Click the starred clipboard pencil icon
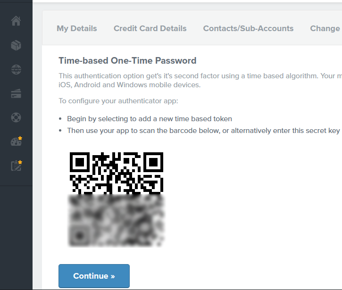Viewport: 342px width, 290px height. coord(16,166)
